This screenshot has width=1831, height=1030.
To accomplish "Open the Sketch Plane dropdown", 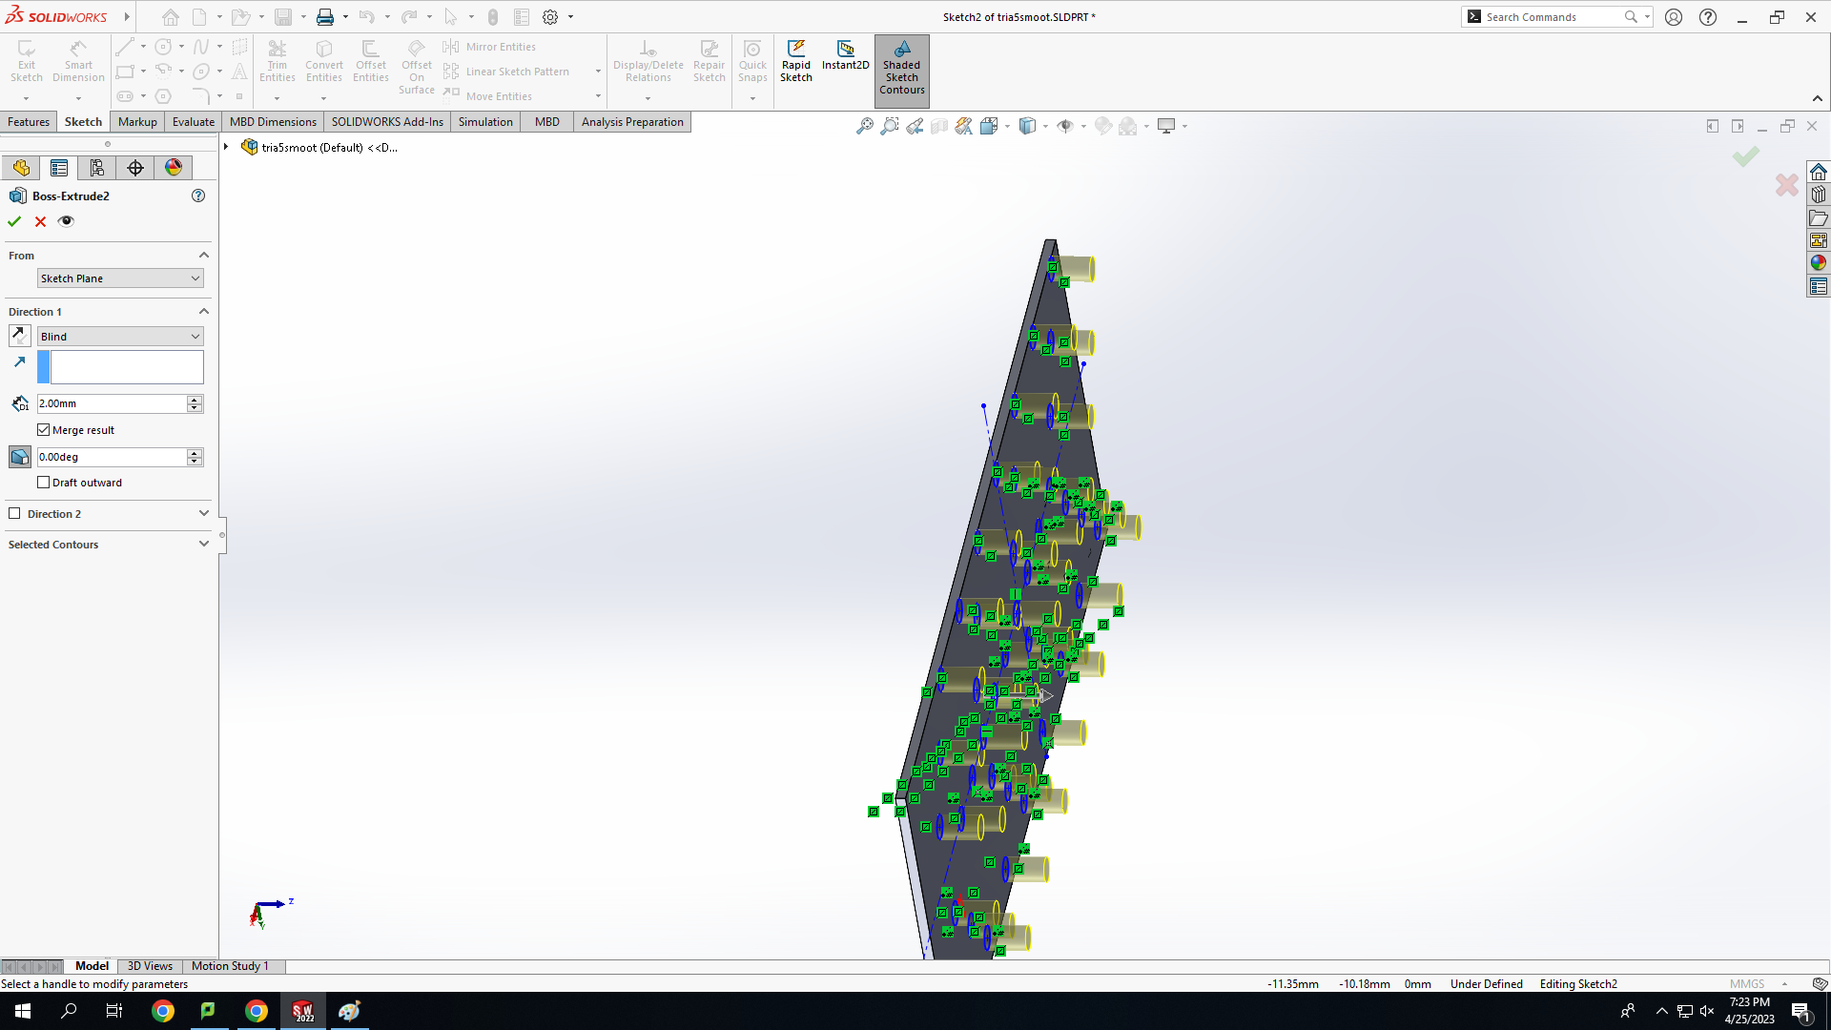I will 120,278.
